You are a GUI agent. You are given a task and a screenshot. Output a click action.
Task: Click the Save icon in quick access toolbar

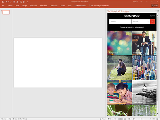pos(3,2)
